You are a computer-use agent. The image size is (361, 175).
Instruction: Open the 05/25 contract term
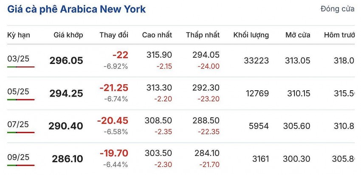pyautogui.click(x=18, y=92)
